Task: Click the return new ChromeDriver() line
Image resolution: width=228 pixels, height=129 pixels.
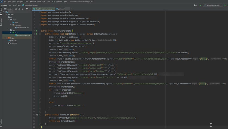Action: coord(63,121)
